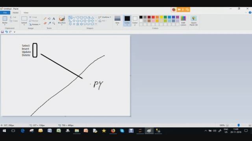Switch to the View ribbon tab
The height and width of the screenshot is (141, 252).
[x=26, y=13]
